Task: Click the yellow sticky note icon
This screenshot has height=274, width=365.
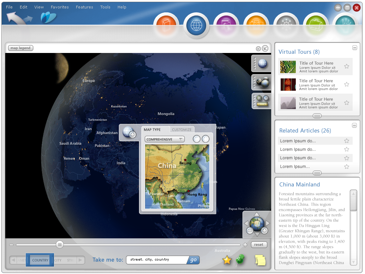Action: [260, 260]
